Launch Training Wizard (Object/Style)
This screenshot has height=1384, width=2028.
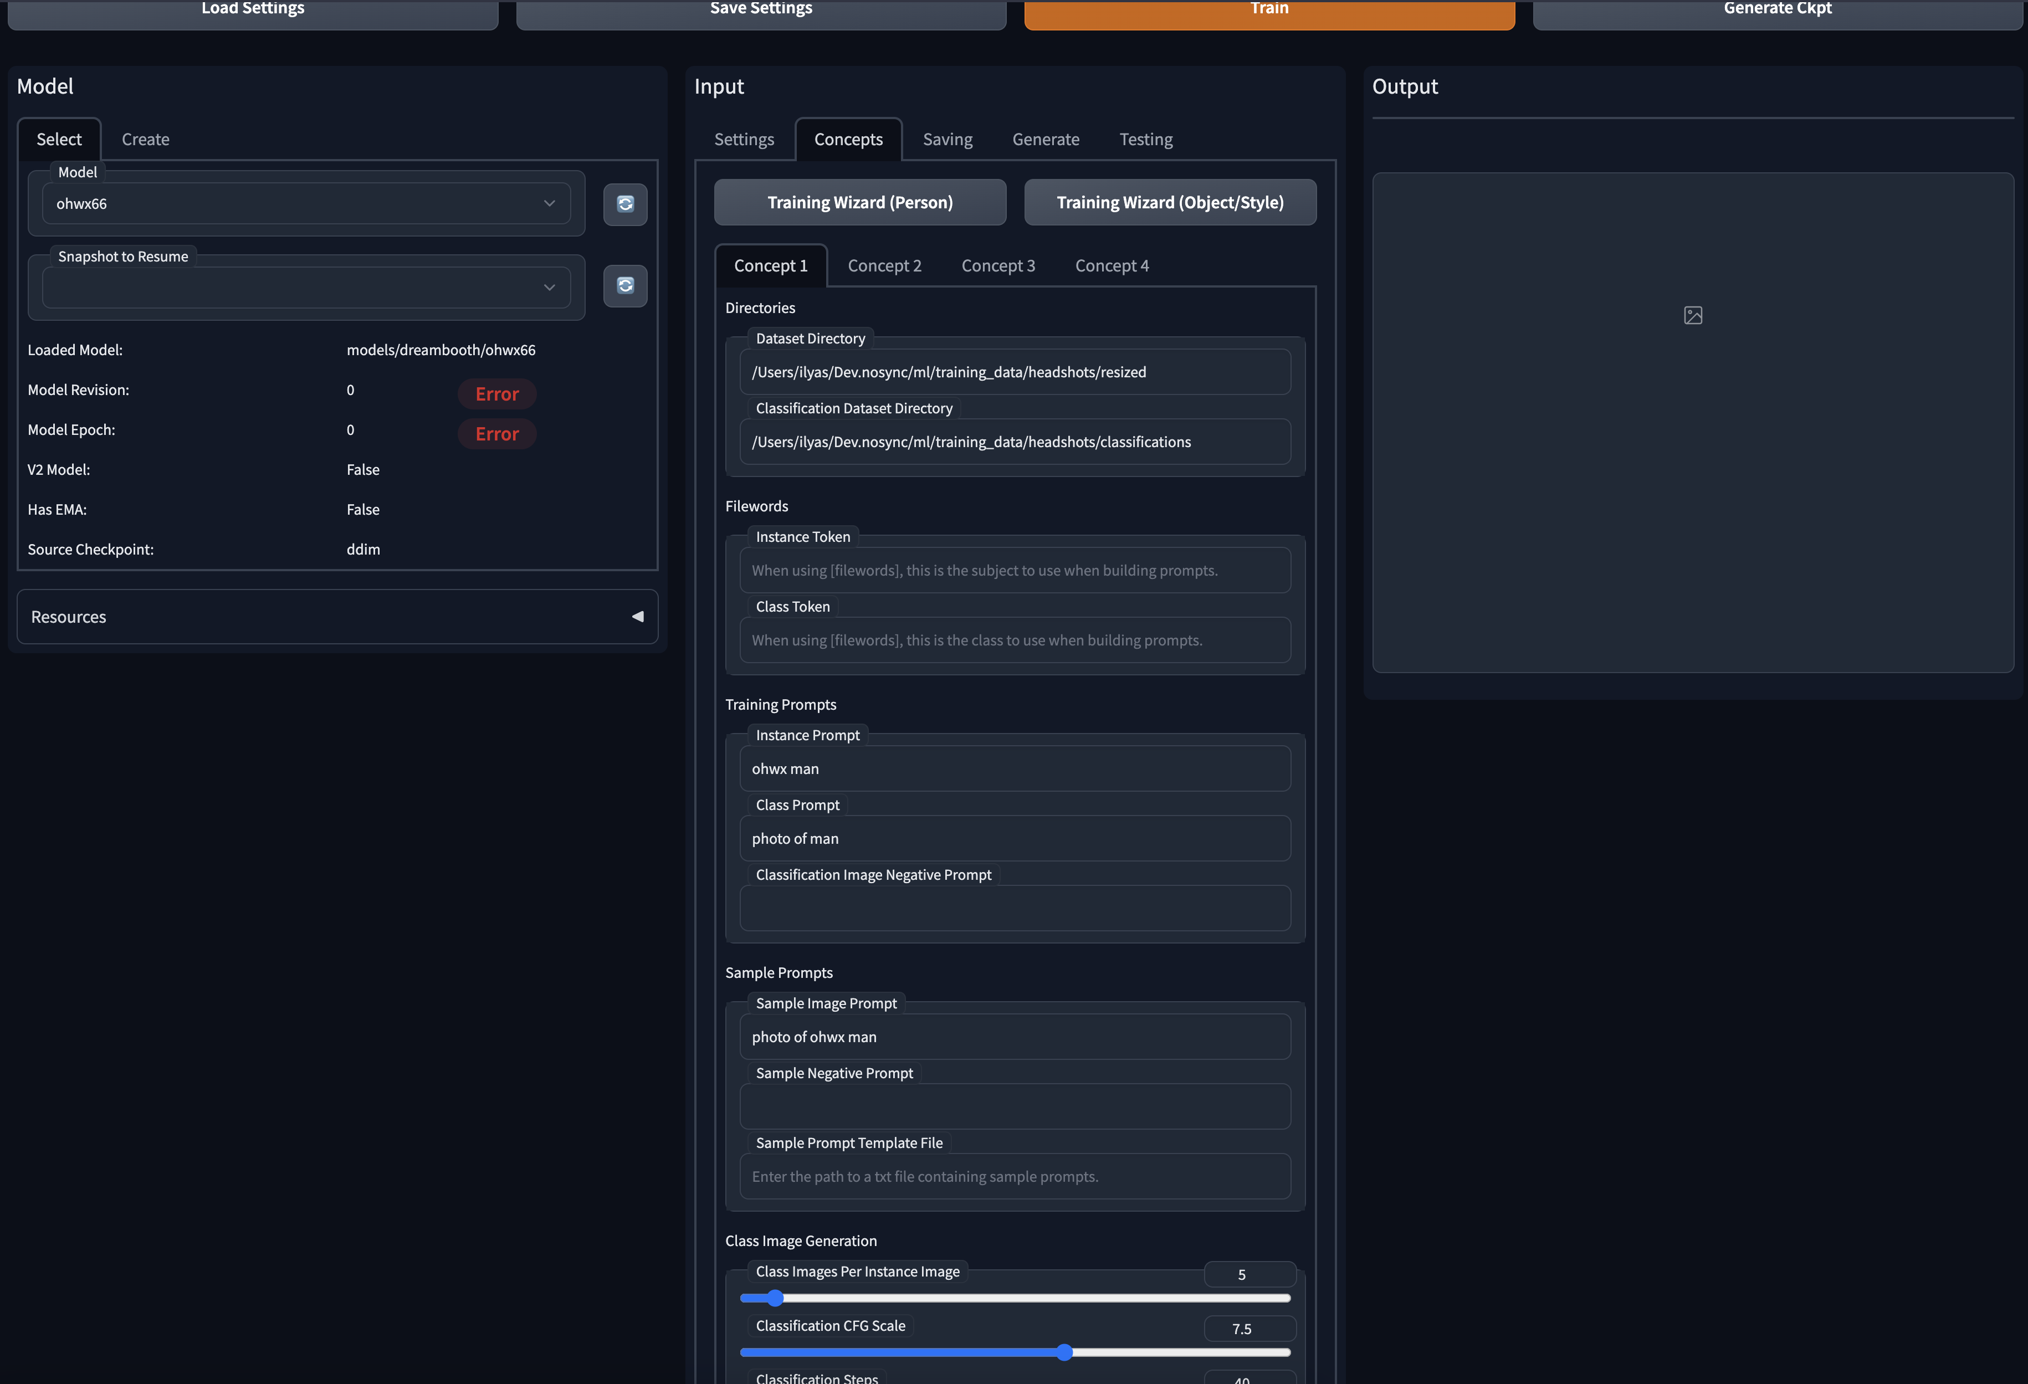point(1169,202)
